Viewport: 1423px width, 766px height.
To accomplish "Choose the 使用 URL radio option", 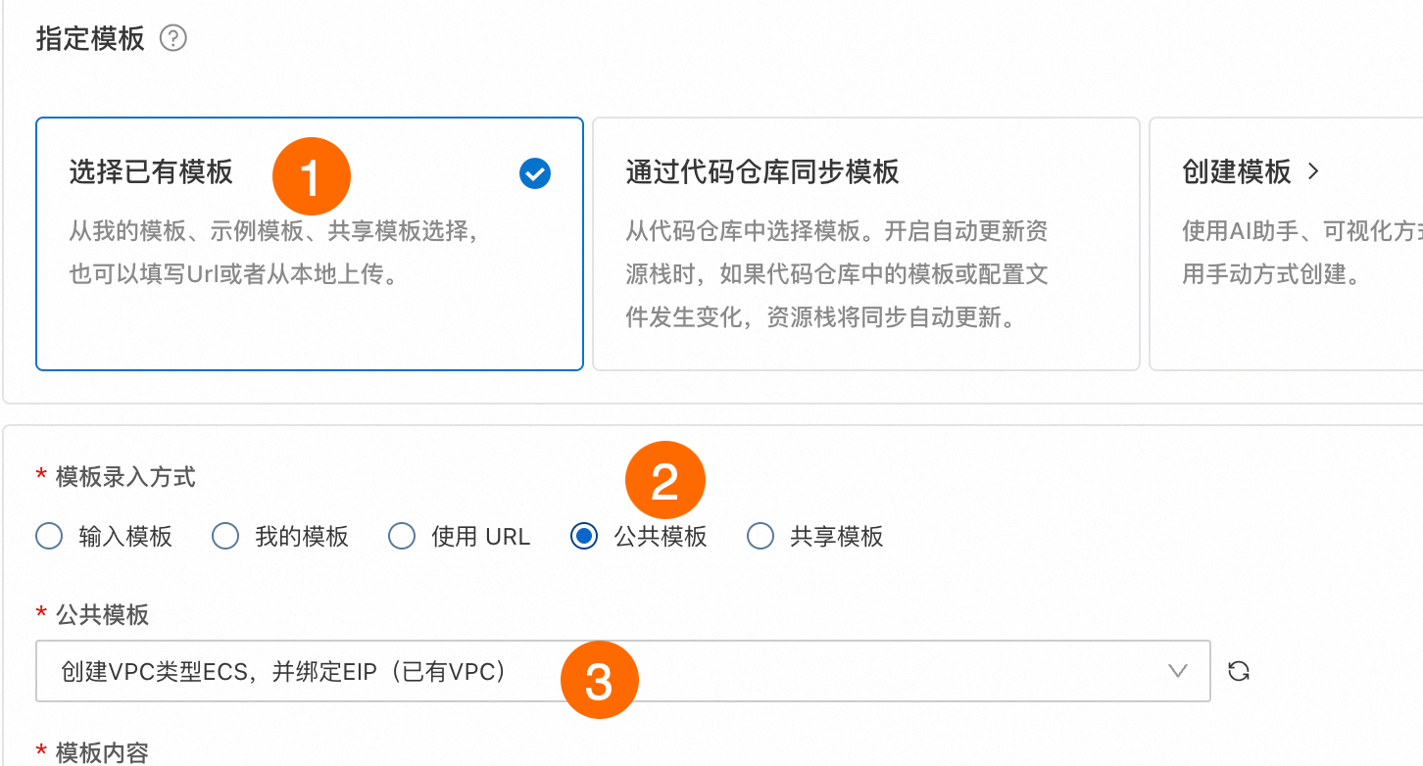I will pos(402,537).
